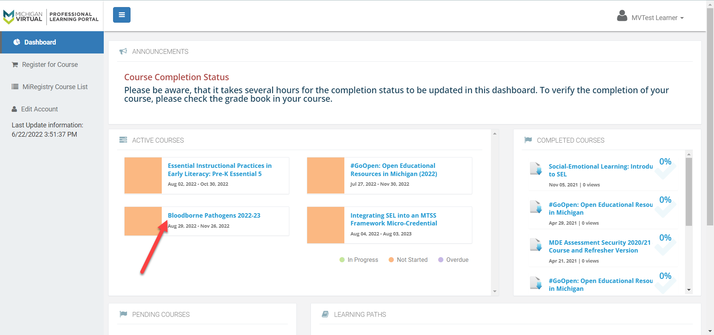Image resolution: width=714 pixels, height=335 pixels.
Task: Click the main page scrollbar thumb
Action: [710, 116]
